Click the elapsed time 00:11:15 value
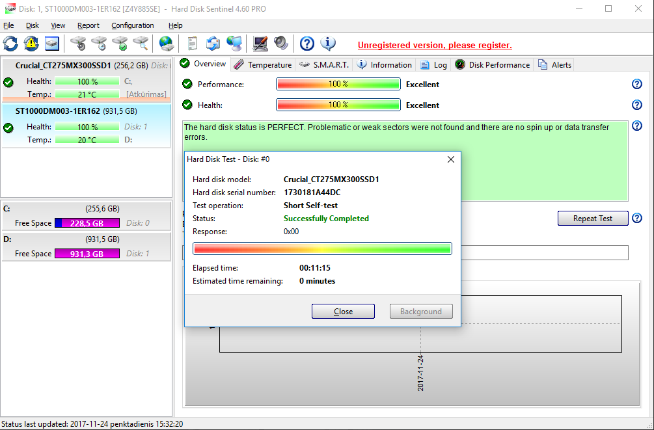Image resolution: width=654 pixels, height=430 pixels. (x=315, y=268)
